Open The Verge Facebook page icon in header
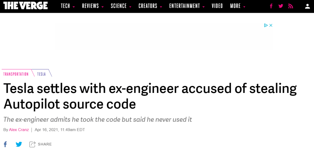The width and height of the screenshot is (314, 151). 271,6
